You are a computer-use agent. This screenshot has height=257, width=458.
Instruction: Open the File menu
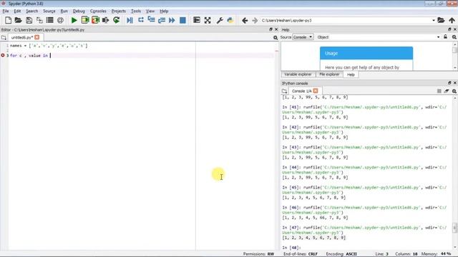6,11
